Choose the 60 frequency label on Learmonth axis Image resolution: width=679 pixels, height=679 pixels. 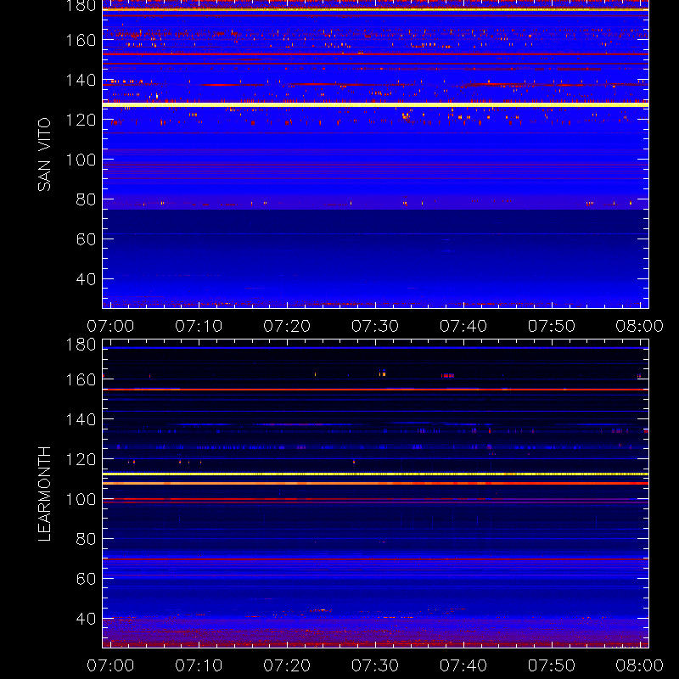87,579
